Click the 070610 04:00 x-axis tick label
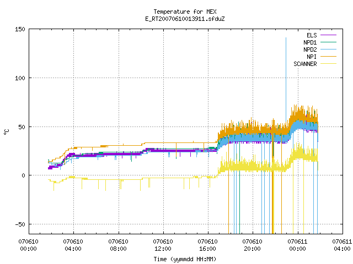 [73, 245]
